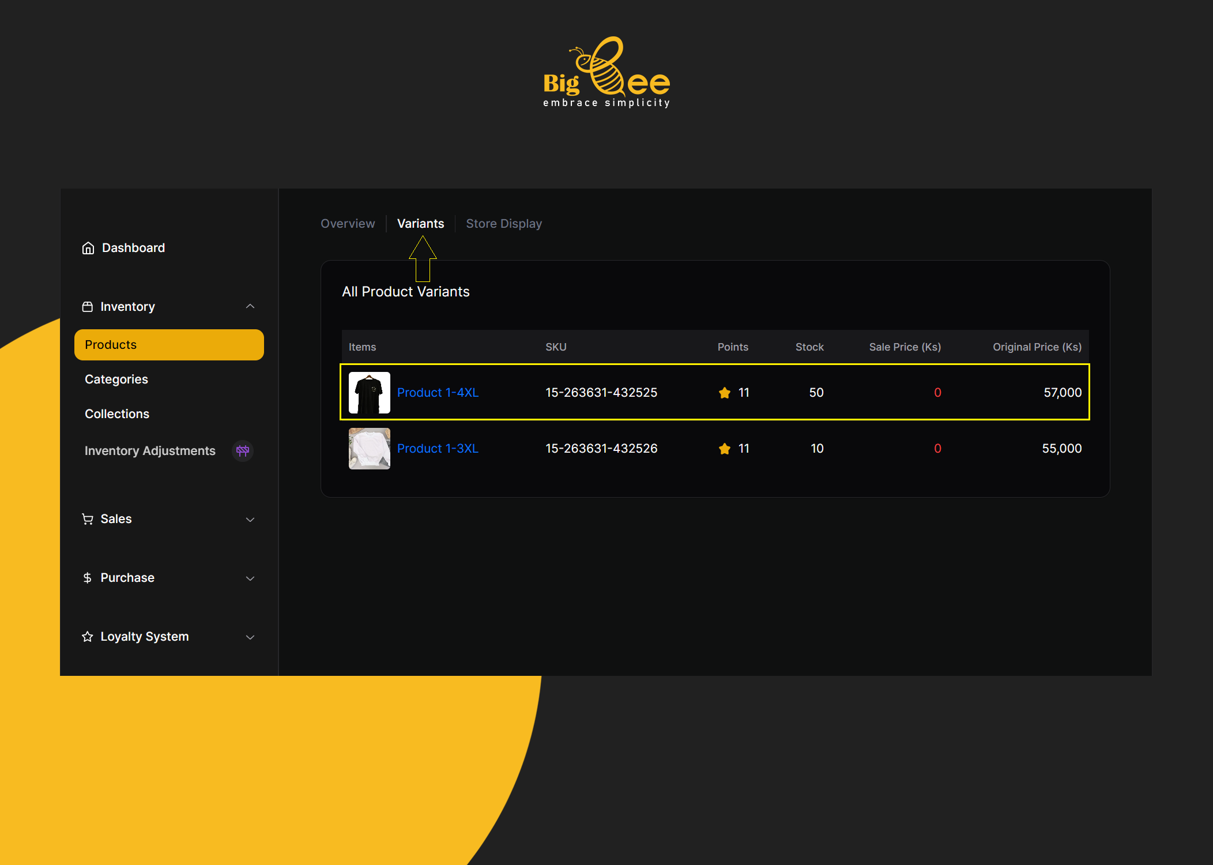
Task: Click the stock value 50
Action: [816, 393]
